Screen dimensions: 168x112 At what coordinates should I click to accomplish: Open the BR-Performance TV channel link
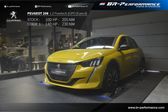[80, 6]
